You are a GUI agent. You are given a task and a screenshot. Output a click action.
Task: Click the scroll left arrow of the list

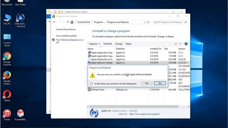tap(88, 107)
